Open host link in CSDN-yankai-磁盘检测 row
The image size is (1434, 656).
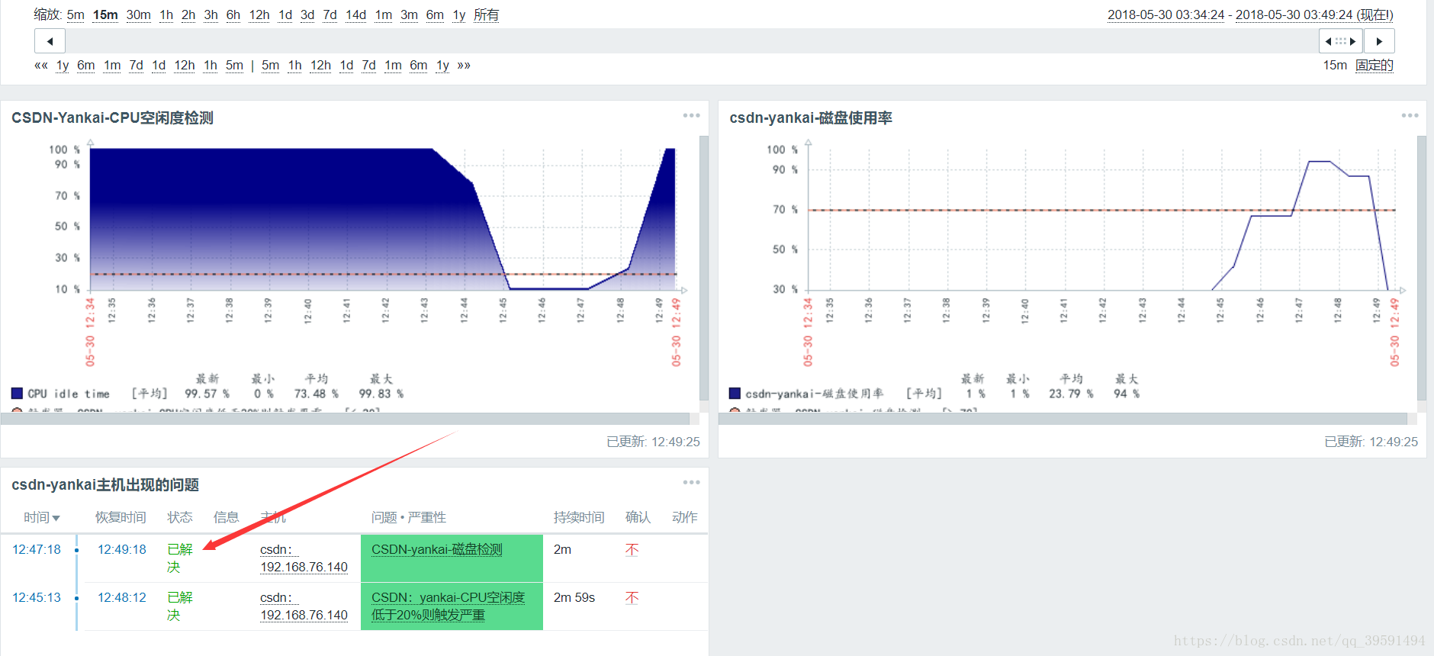click(x=304, y=558)
